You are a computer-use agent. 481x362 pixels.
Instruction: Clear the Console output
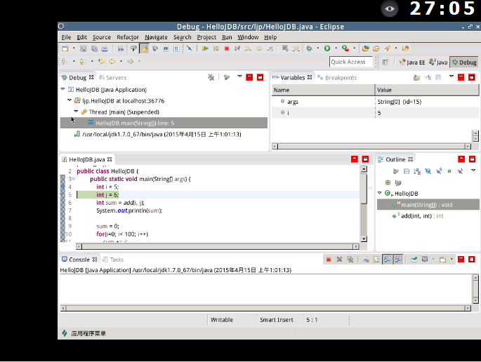366,260
